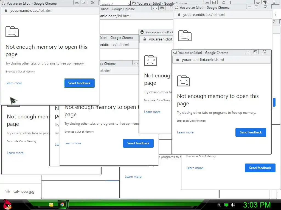Screen dimensions: 281x210
Task: Click the partially hidden anidiot.cc/lol.html address bar
Action: [x=136, y=16]
